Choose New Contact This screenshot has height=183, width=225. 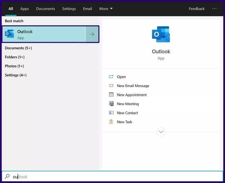tap(127, 113)
